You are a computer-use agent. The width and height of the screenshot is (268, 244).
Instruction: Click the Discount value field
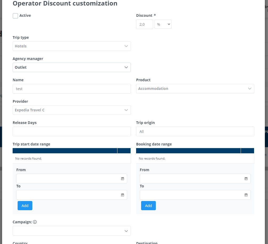click(144, 24)
